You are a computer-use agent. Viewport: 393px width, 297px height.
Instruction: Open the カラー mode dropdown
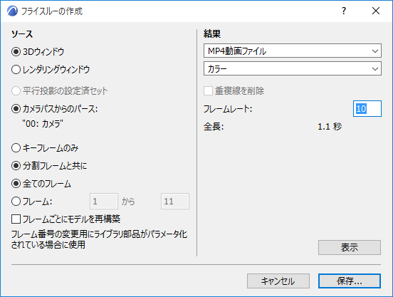pyautogui.click(x=293, y=68)
